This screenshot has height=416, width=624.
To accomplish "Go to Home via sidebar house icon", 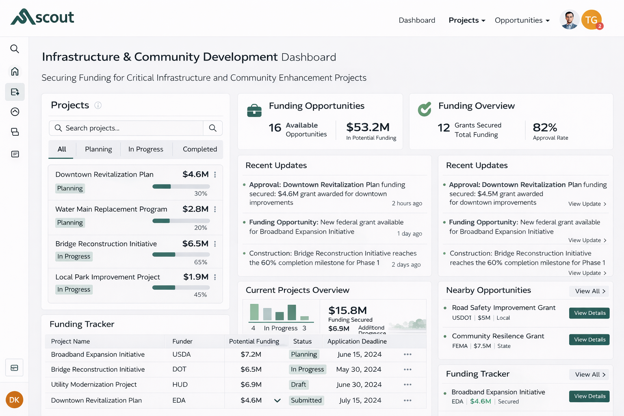I will click(x=15, y=71).
